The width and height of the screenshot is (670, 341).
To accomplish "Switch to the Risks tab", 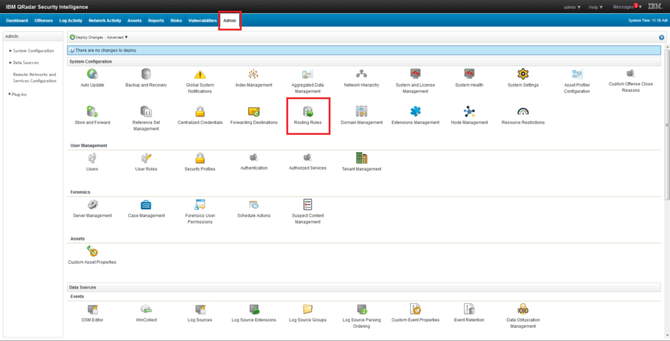I will pos(176,20).
